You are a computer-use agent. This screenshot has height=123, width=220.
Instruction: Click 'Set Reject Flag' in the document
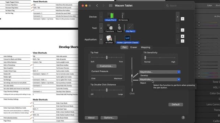point(10,11)
